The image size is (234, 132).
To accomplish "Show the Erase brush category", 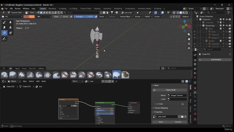I will click(x=24, y=69).
